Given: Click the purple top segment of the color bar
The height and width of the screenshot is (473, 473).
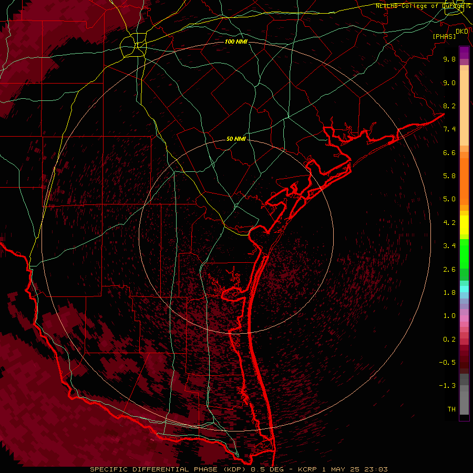Looking at the screenshot, I should [x=464, y=53].
